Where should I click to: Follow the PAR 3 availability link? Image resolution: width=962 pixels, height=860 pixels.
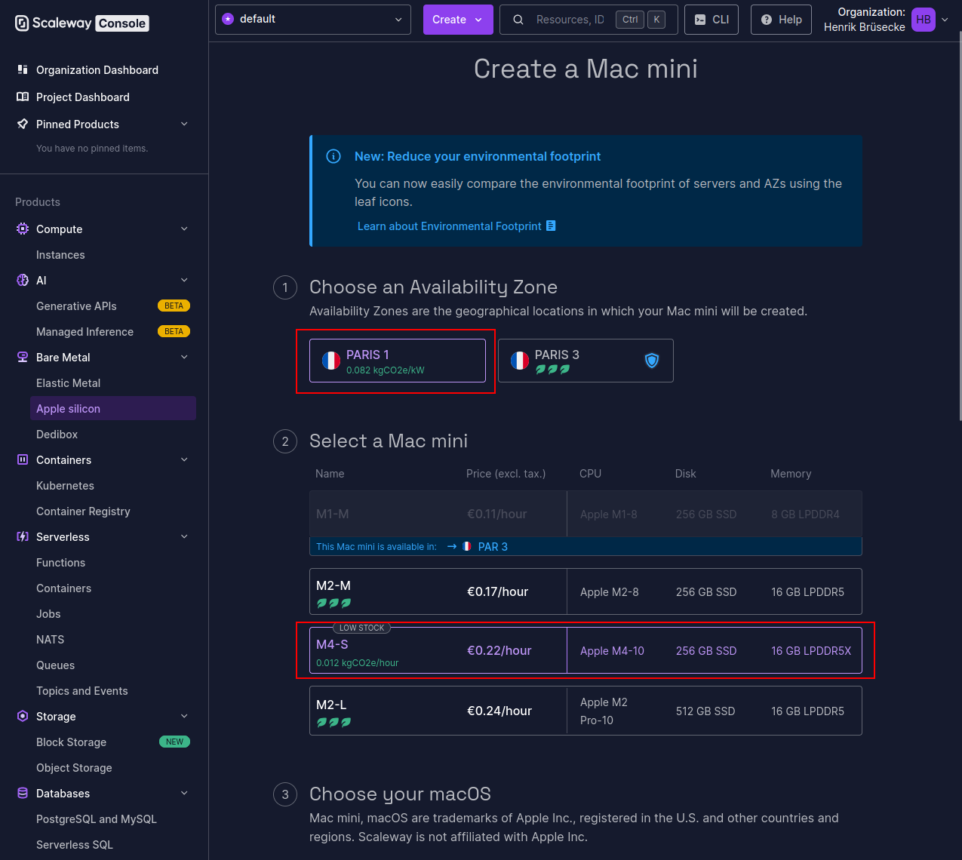point(493,546)
